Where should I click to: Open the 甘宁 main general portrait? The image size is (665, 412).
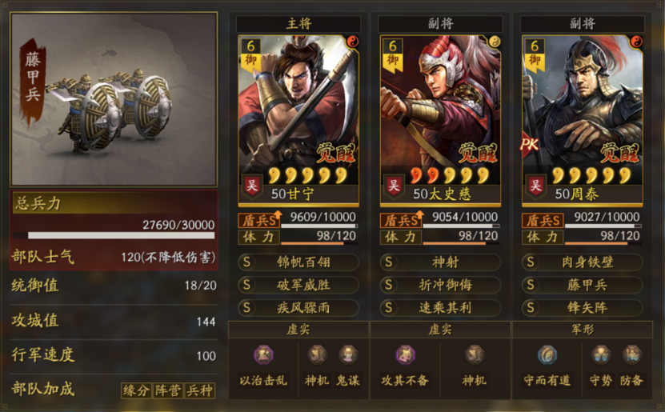click(298, 120)
